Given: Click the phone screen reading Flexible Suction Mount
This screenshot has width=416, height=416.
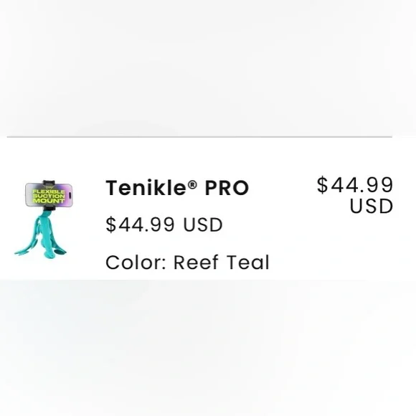Looking at the screenshot, I should (49, 195).
